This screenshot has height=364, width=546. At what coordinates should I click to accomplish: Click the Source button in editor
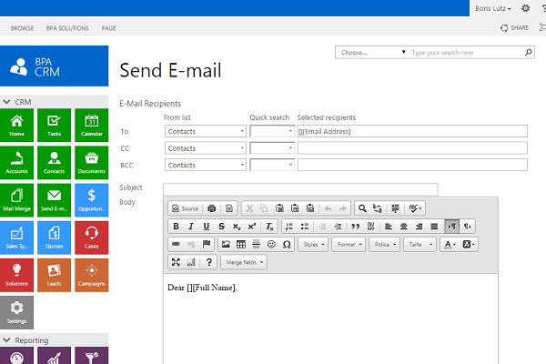(x=186, y=208)
